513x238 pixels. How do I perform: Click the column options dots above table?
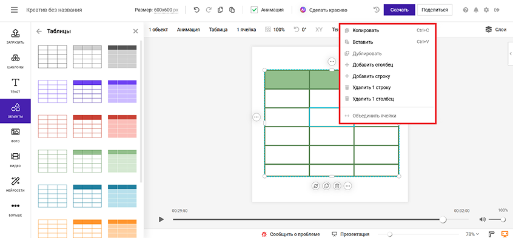click(x=332, y=61)
